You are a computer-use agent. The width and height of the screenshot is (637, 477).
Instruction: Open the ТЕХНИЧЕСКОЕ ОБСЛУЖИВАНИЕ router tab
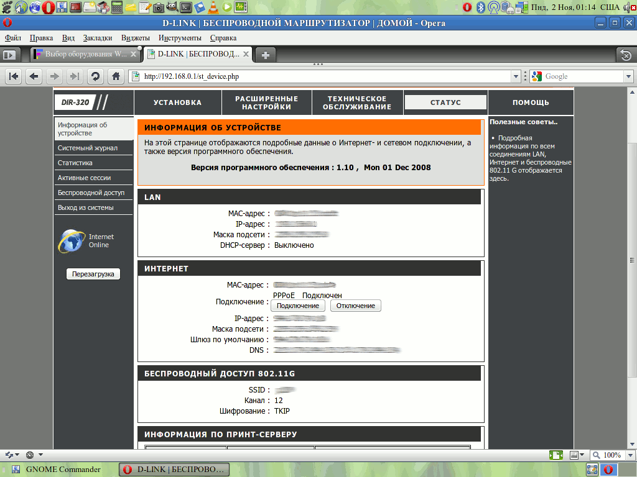click(x=357, y=102)
